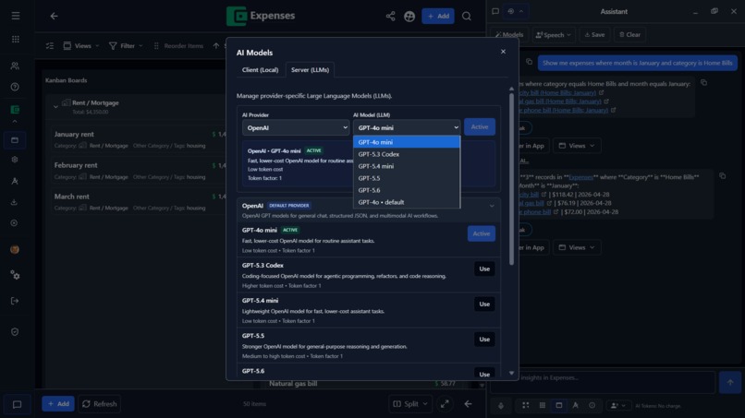
Task: Click the chat bubble icon in Assistant header
Action: click(495, 11)
